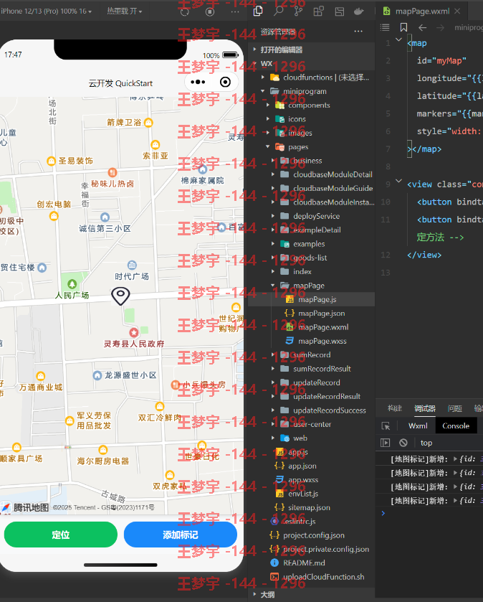Navigate back with the left arrow
This screenshot has height=602, width=483.
[x=422, y=28]
